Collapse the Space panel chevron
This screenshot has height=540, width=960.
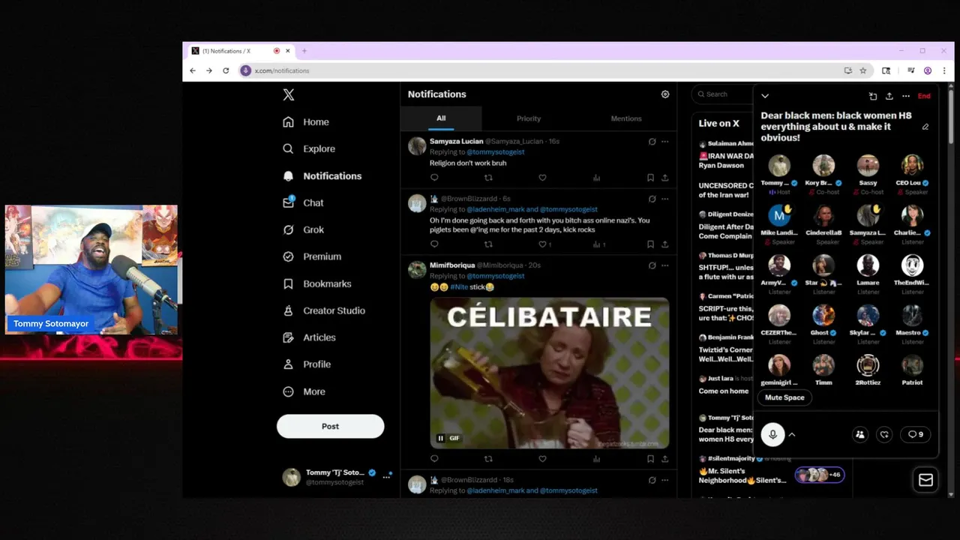765,96
